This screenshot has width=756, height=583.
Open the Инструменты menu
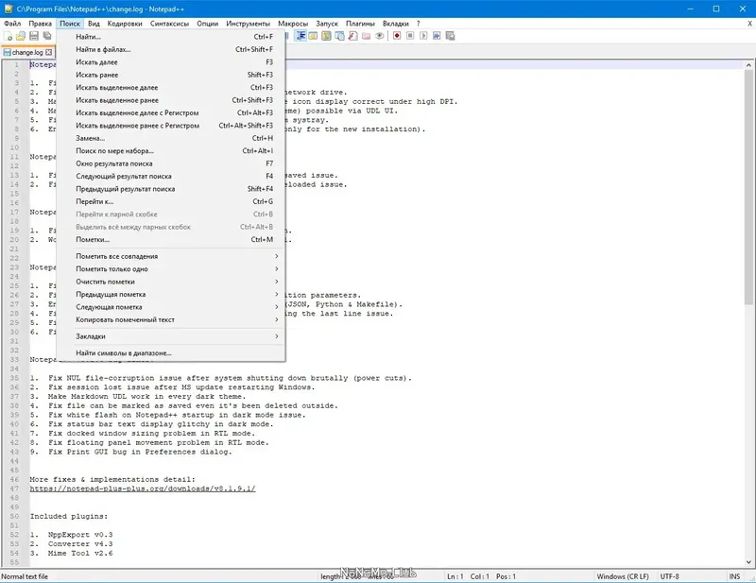[x=249, y=23]
